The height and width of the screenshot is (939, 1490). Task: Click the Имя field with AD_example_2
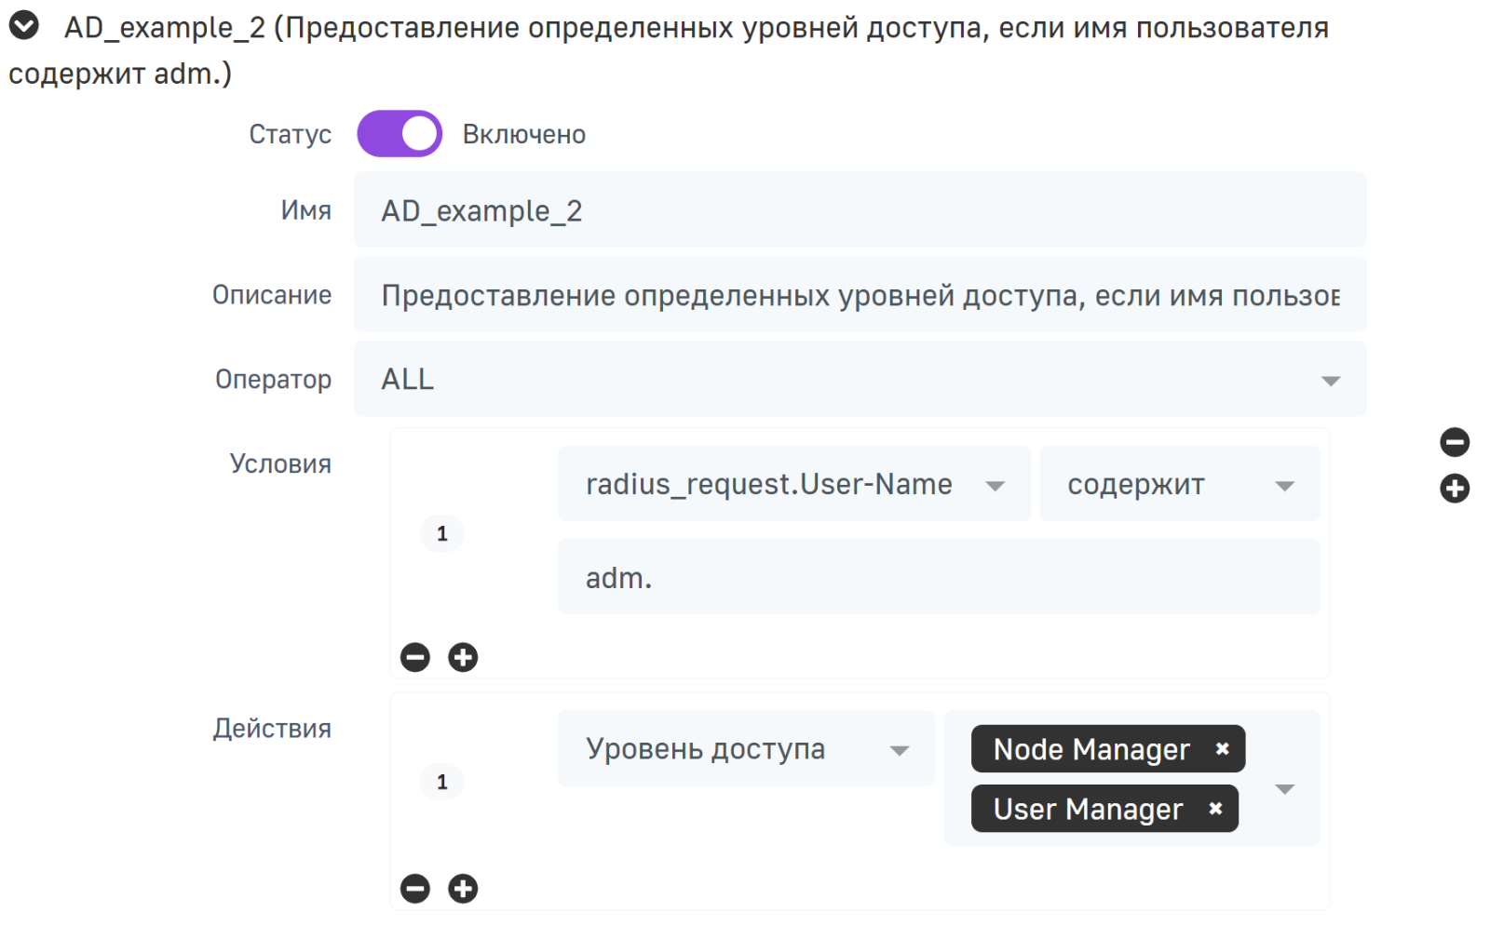coord(859,210)
